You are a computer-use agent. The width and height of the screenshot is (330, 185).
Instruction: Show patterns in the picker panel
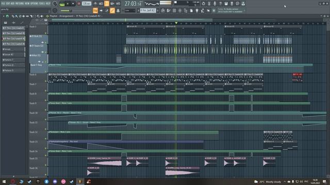point(6,23)
